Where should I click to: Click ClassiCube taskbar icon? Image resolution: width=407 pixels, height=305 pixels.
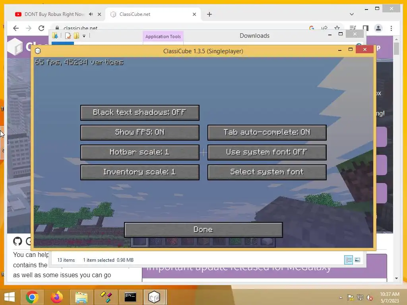click(154, 297)
